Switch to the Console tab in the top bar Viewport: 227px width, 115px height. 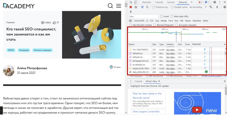coord(159,2)
